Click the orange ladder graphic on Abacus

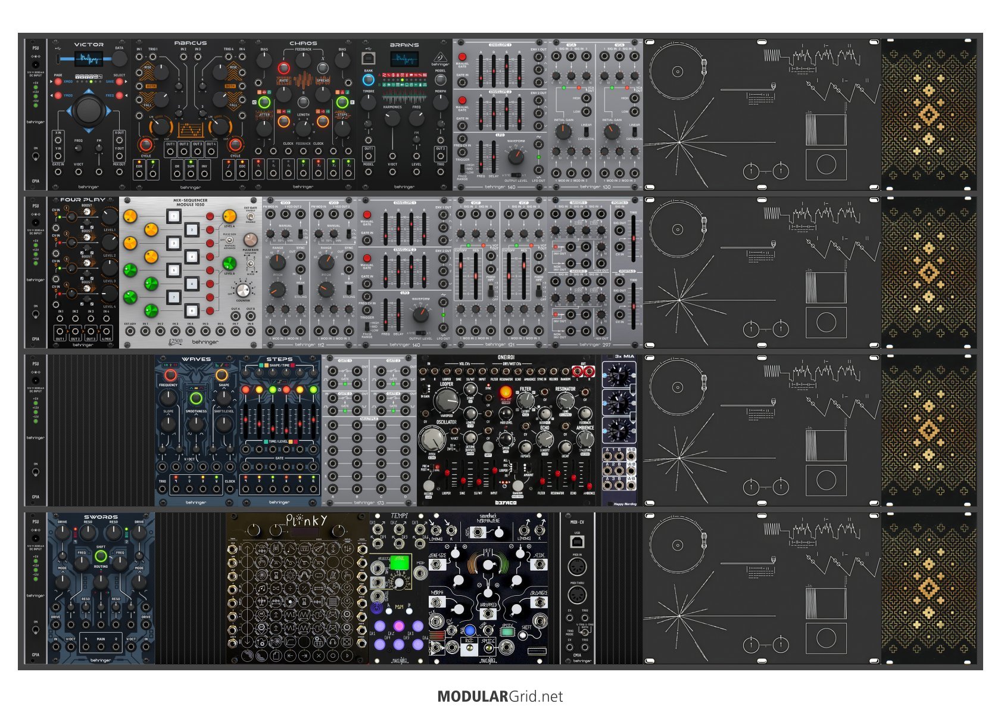coord(191,130)
